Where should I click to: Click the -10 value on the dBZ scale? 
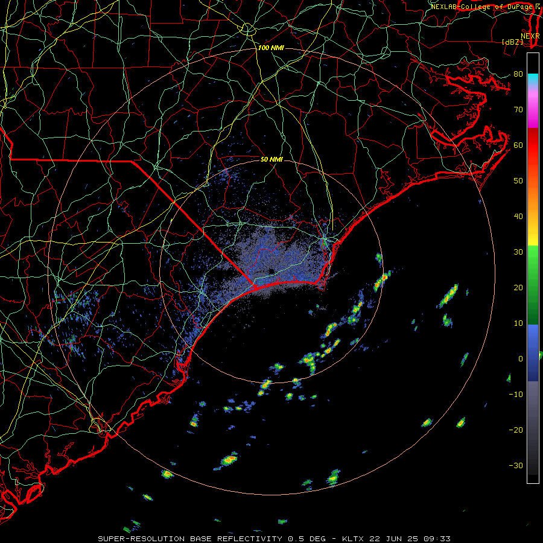(x=516, y=395)
